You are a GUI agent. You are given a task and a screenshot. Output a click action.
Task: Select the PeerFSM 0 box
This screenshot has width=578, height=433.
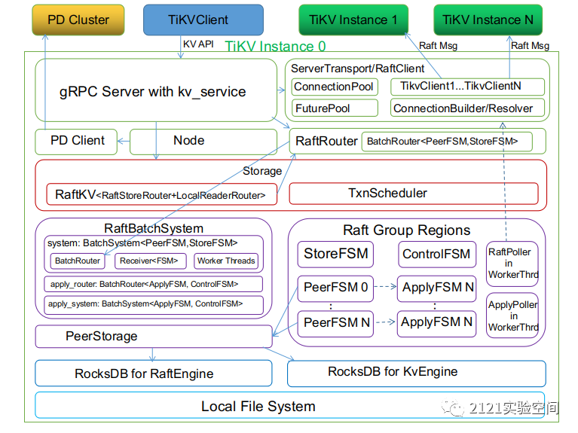[x=336, y=288]
